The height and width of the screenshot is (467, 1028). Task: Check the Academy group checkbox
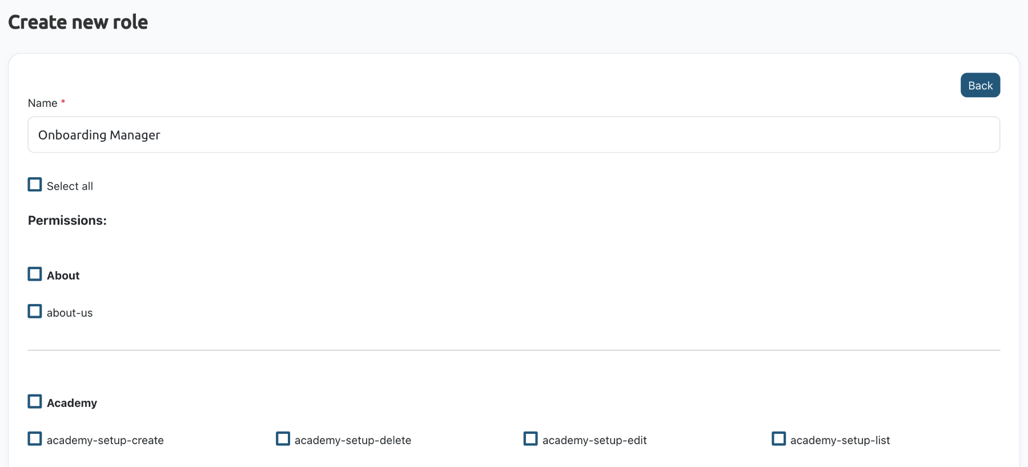pyautogui.click(x=35, y=401)
